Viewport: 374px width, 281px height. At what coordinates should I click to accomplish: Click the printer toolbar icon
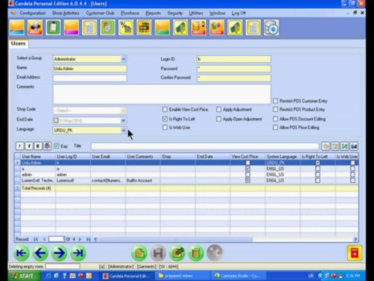click(x=35, y=27)
